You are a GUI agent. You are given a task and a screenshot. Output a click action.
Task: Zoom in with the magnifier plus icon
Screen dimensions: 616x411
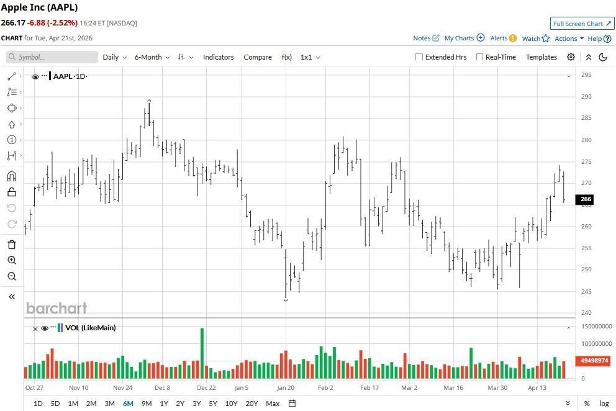pos(11,261)
